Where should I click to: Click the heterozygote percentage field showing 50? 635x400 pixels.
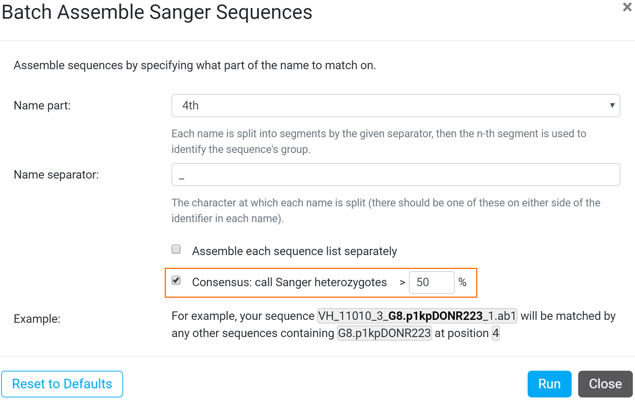click(x=431, y=282)
